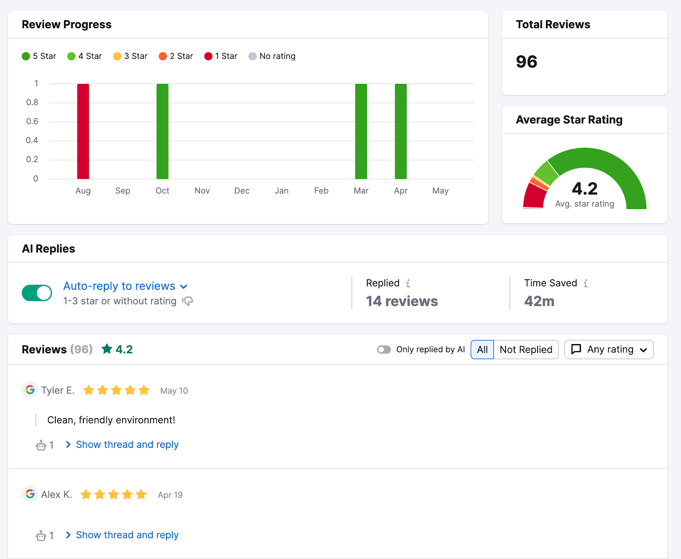
Task: Enable the Only replied by AI toggle
Action: (x=383, y=349)
